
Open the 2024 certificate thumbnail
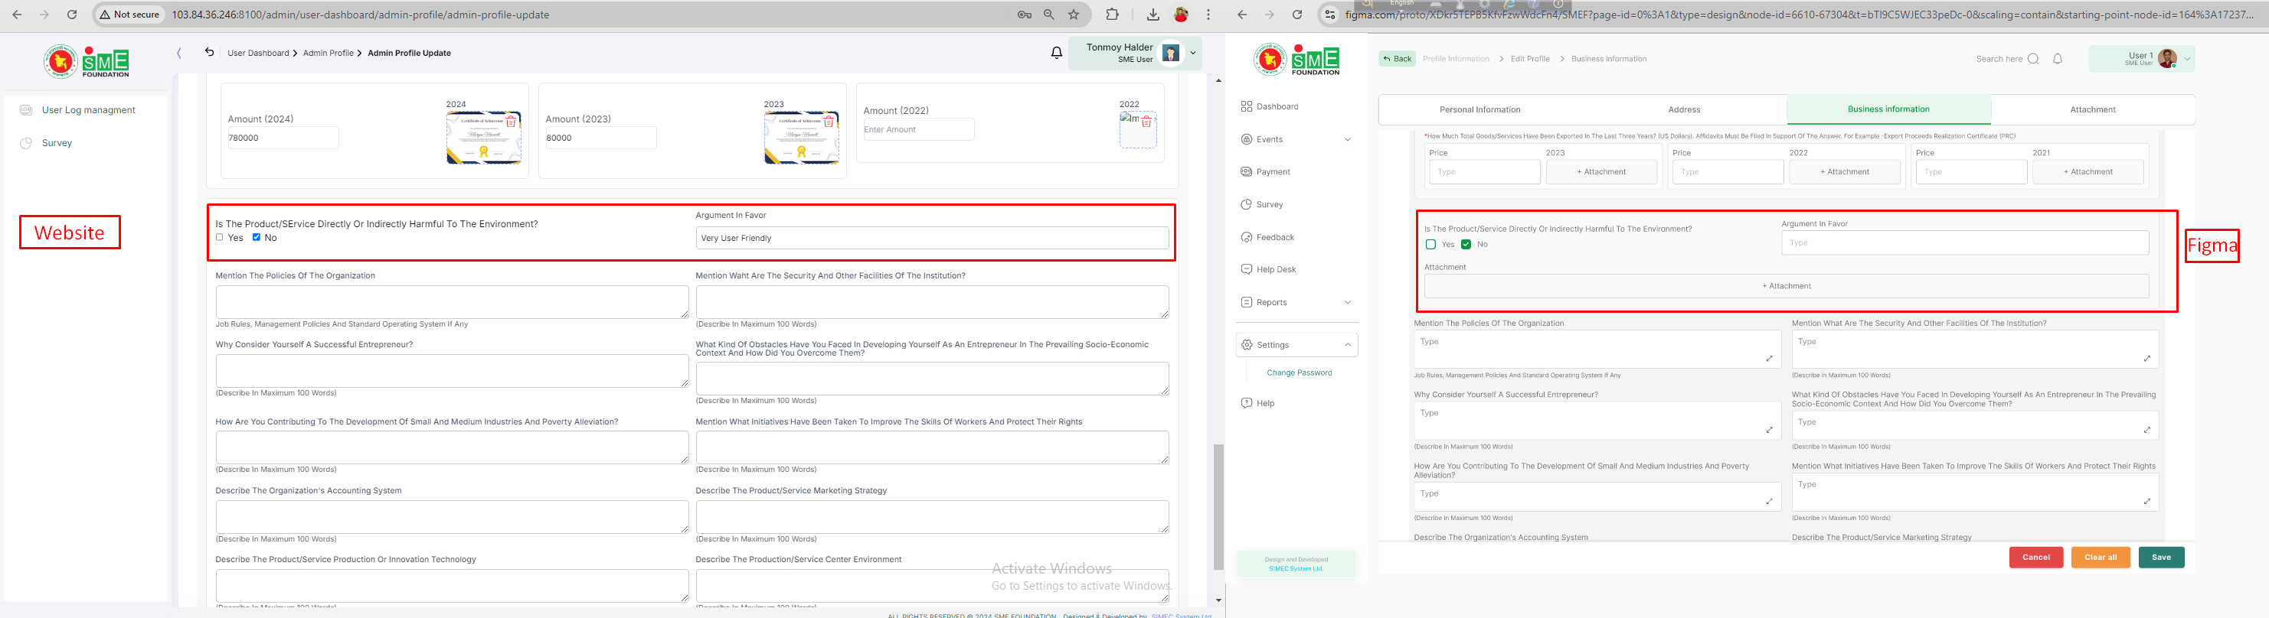[x=483, y=138]
